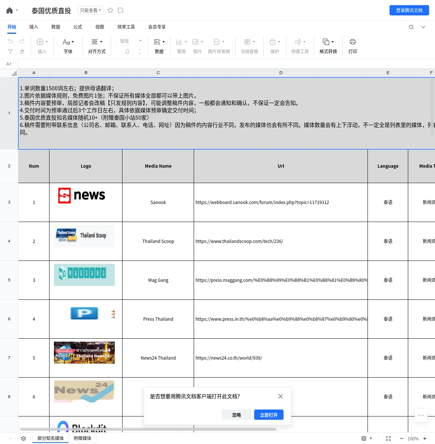Close the open-in-client dialog
Viewport: 435px width, 444px height.
point(281,396)
